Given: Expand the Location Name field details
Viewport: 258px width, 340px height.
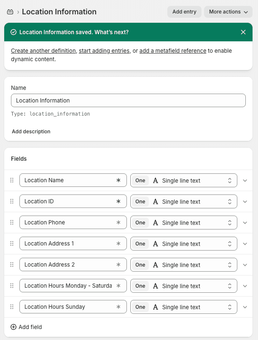Looking at the screenshot, I should [245, 180].
